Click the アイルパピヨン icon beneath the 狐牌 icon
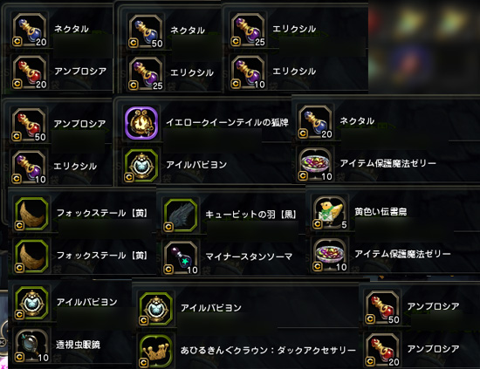 tap(141, 165)
